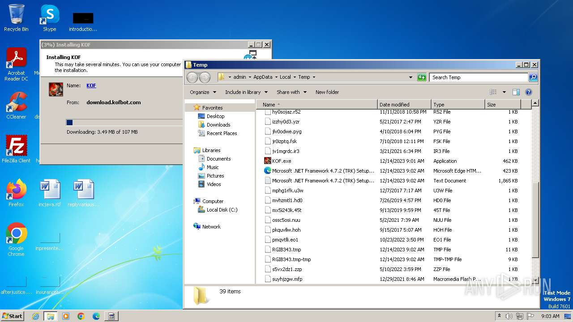Image resolution: width=573 pixels, height=322 pixels.
Task: Open the Organize dropdown menu
Action: pyautogui.click(x=203, y=92)
